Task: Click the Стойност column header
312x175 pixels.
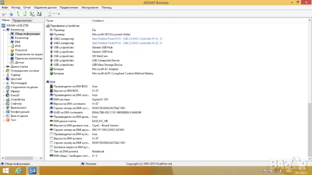Action: [x=98, y=20]
